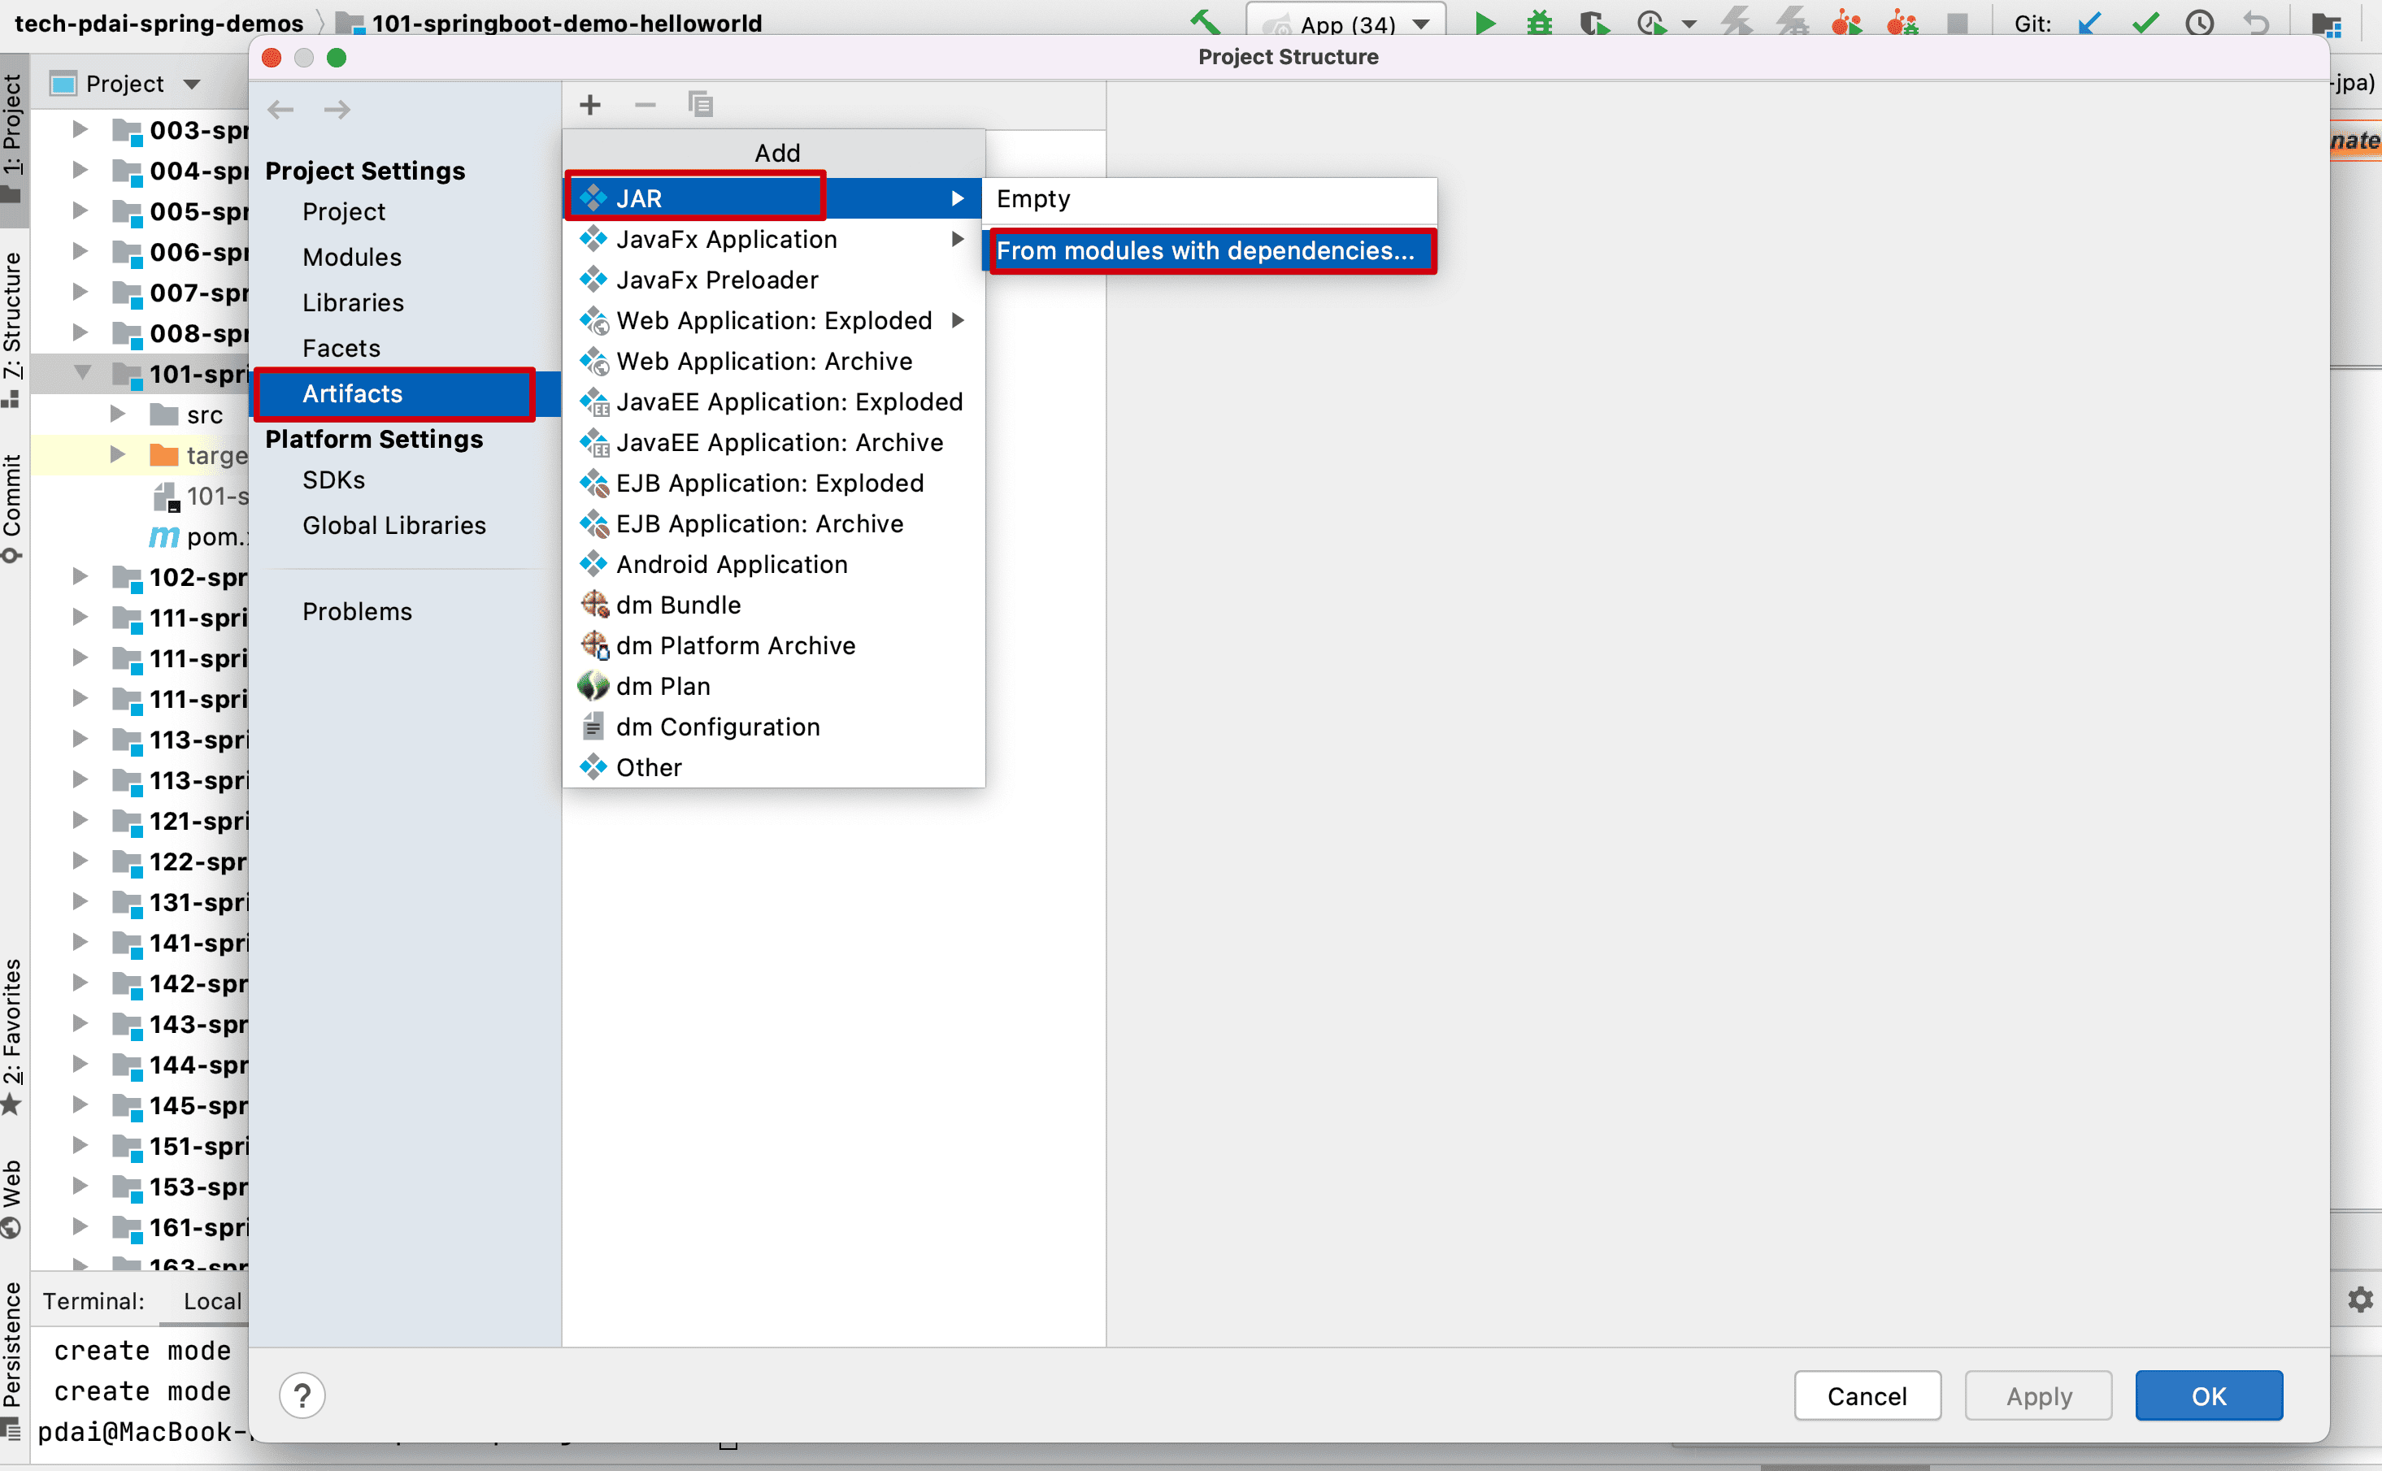Collapse the 101-spri module tree node
Viewport: 2382px width, 1471px height.
pyautogui.click(x=83, y=374)
